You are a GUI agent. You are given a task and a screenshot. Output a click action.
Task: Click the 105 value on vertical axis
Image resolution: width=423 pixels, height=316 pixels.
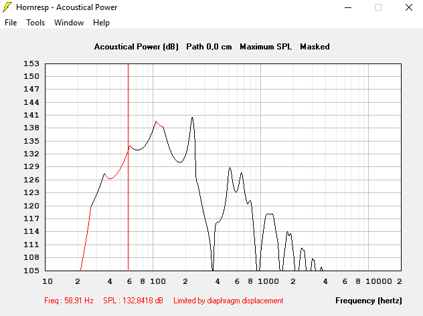pyautogui.click(x=31, y=271)
